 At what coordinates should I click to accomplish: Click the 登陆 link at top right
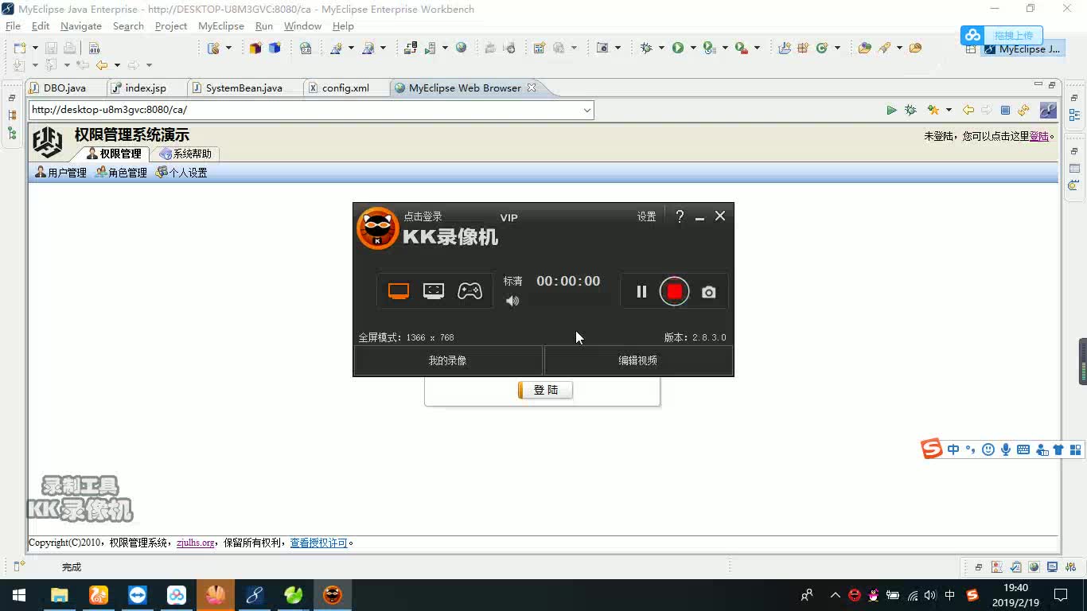[x=1039, y=136]
